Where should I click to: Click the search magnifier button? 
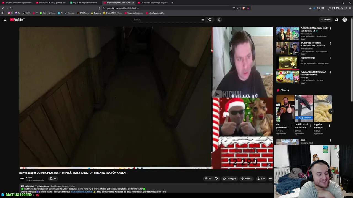210,20
